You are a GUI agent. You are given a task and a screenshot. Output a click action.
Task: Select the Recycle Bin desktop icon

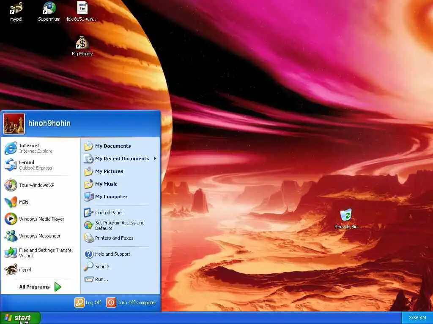(x=346, y=215)
